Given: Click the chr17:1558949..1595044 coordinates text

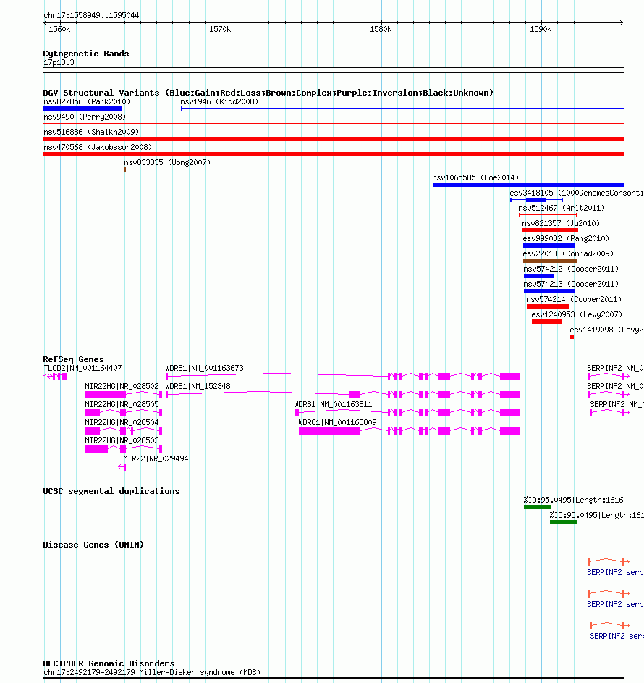Looking at the screenshot, I should pos(91,15).
